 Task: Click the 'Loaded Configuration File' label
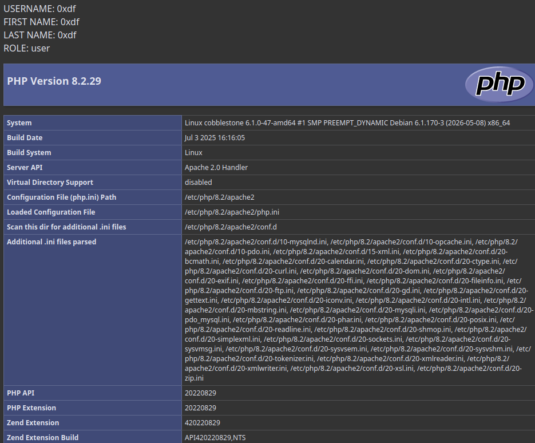pos(51,212)
